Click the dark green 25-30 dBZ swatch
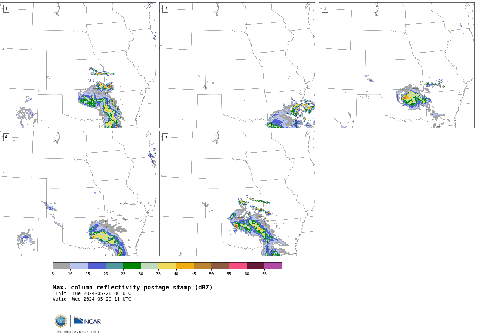 pos(132,266)
